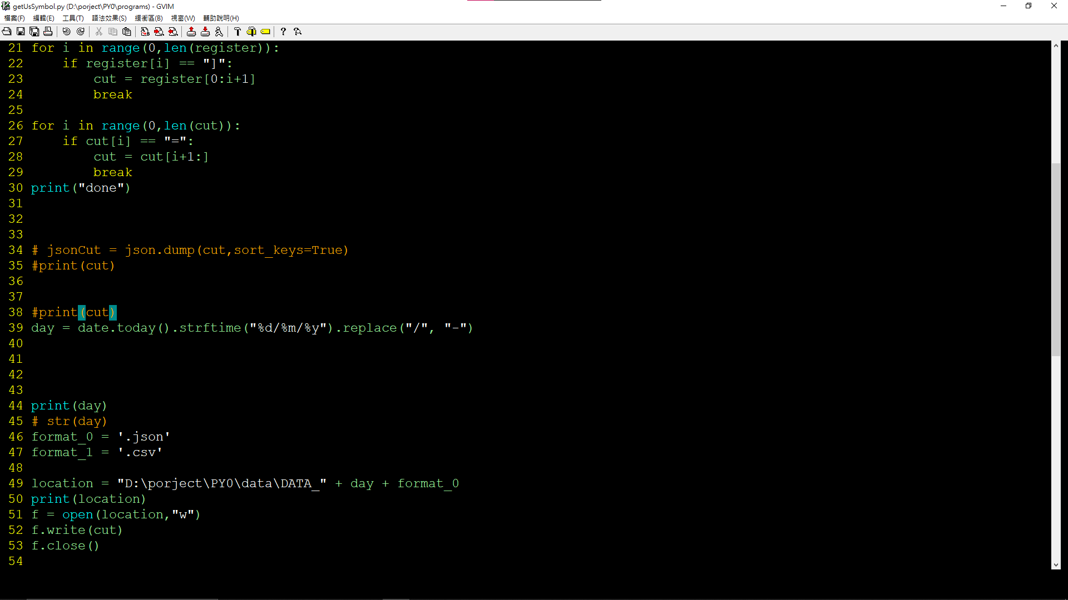Undo the last change
Image resolution: width=1068 pixels, height=600 pixels.
[x=67, y=32]
